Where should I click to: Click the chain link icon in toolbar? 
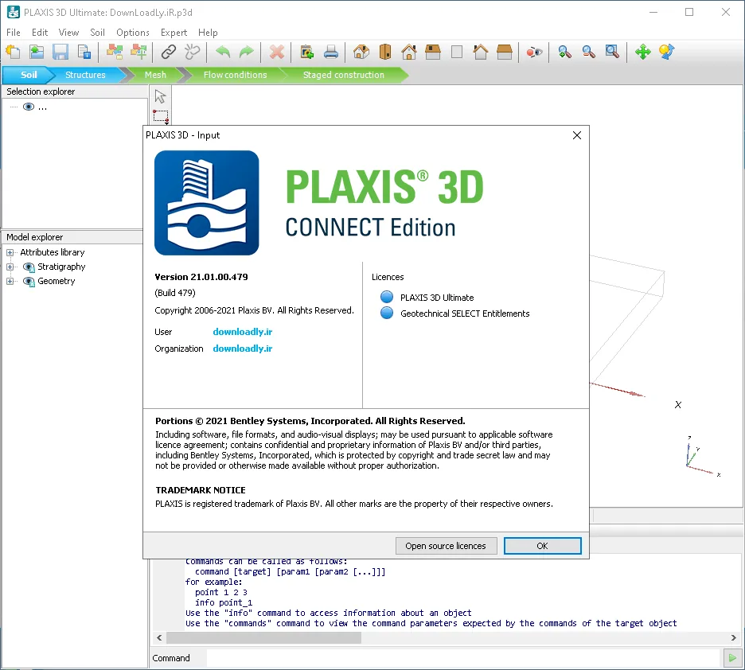[x=168, y=52]
